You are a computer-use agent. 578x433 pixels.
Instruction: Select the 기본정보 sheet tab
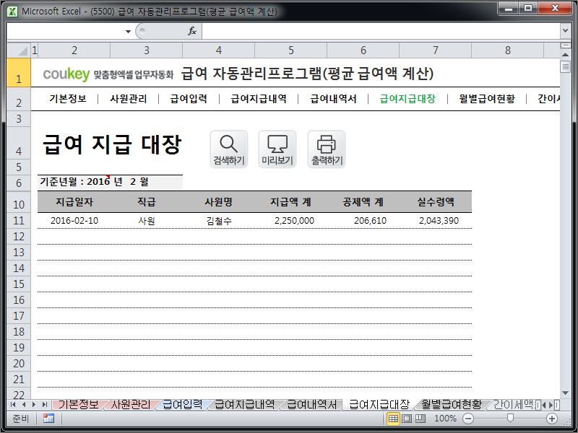point(78,404)
